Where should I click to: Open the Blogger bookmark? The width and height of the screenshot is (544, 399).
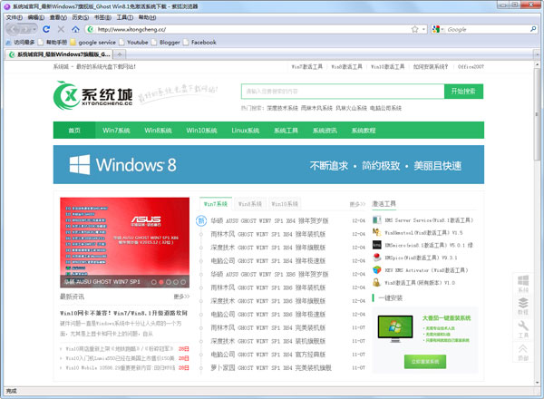(x=166, y=43)
